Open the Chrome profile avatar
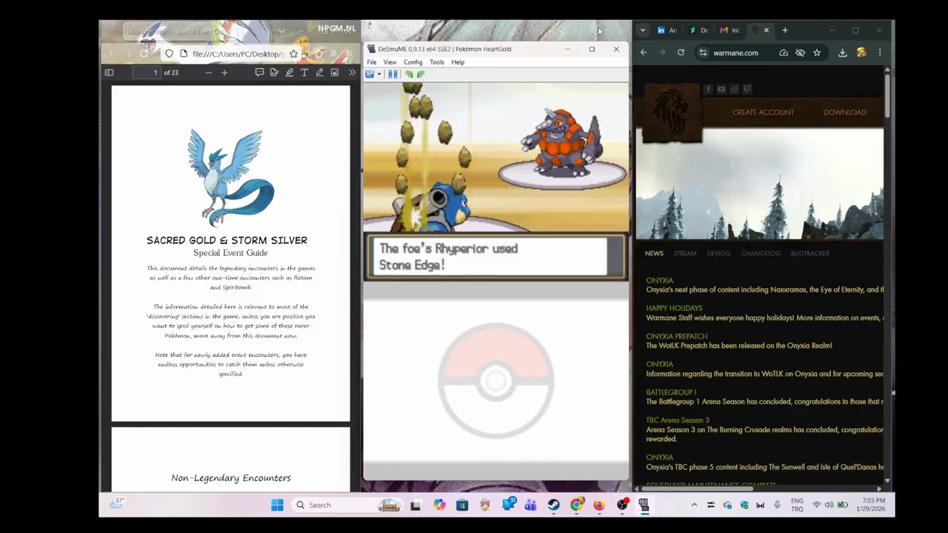948x533 pixels. (x=861, y=53)
